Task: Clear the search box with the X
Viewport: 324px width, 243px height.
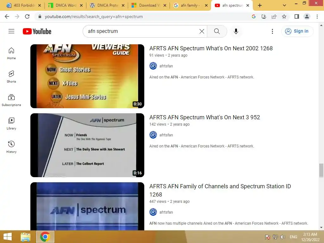Action: [202, 31]
